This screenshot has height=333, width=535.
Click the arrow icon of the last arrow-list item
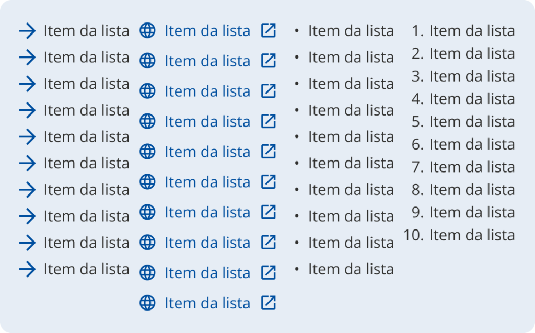click(x=27, y=269)
